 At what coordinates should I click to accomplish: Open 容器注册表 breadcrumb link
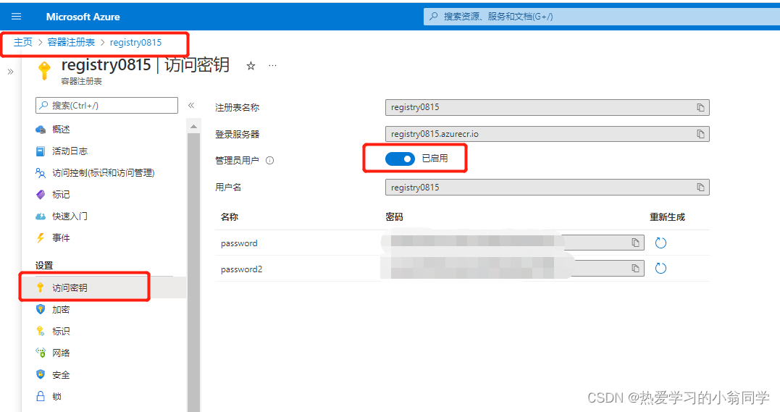[x=71, y=42]
